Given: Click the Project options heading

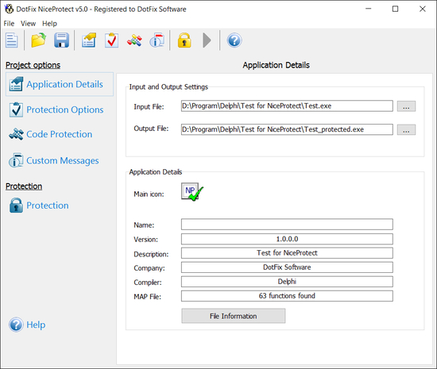Looking at the screenshot, I should click(33, 65).
